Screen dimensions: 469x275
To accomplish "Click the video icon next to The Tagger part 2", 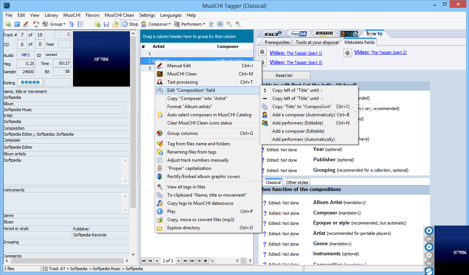I will coord(348,53).
